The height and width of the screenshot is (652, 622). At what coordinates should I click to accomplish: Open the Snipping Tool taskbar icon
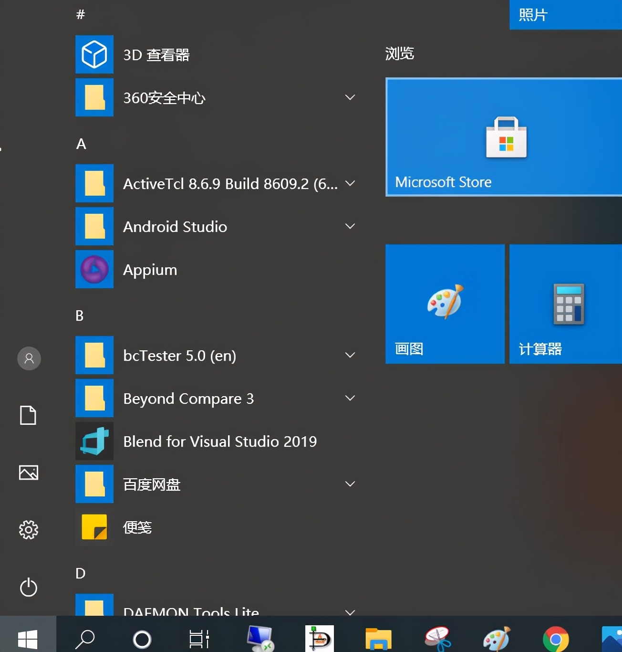coord(438,639)
